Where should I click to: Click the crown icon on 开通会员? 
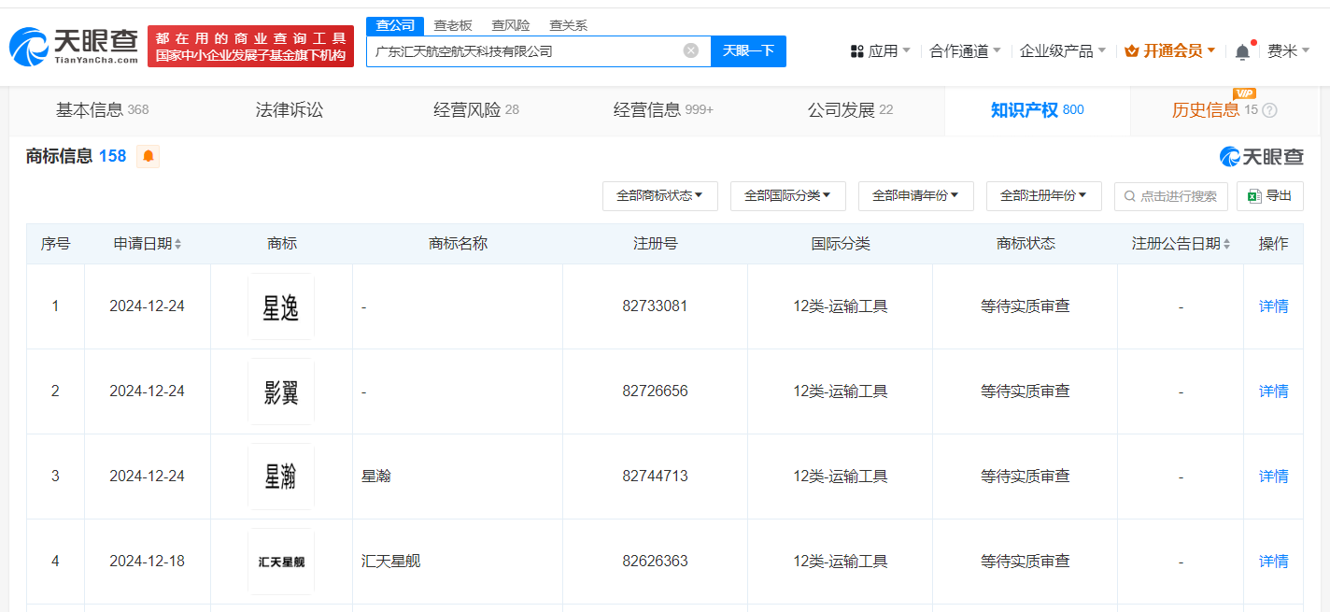click(1133, 50)
